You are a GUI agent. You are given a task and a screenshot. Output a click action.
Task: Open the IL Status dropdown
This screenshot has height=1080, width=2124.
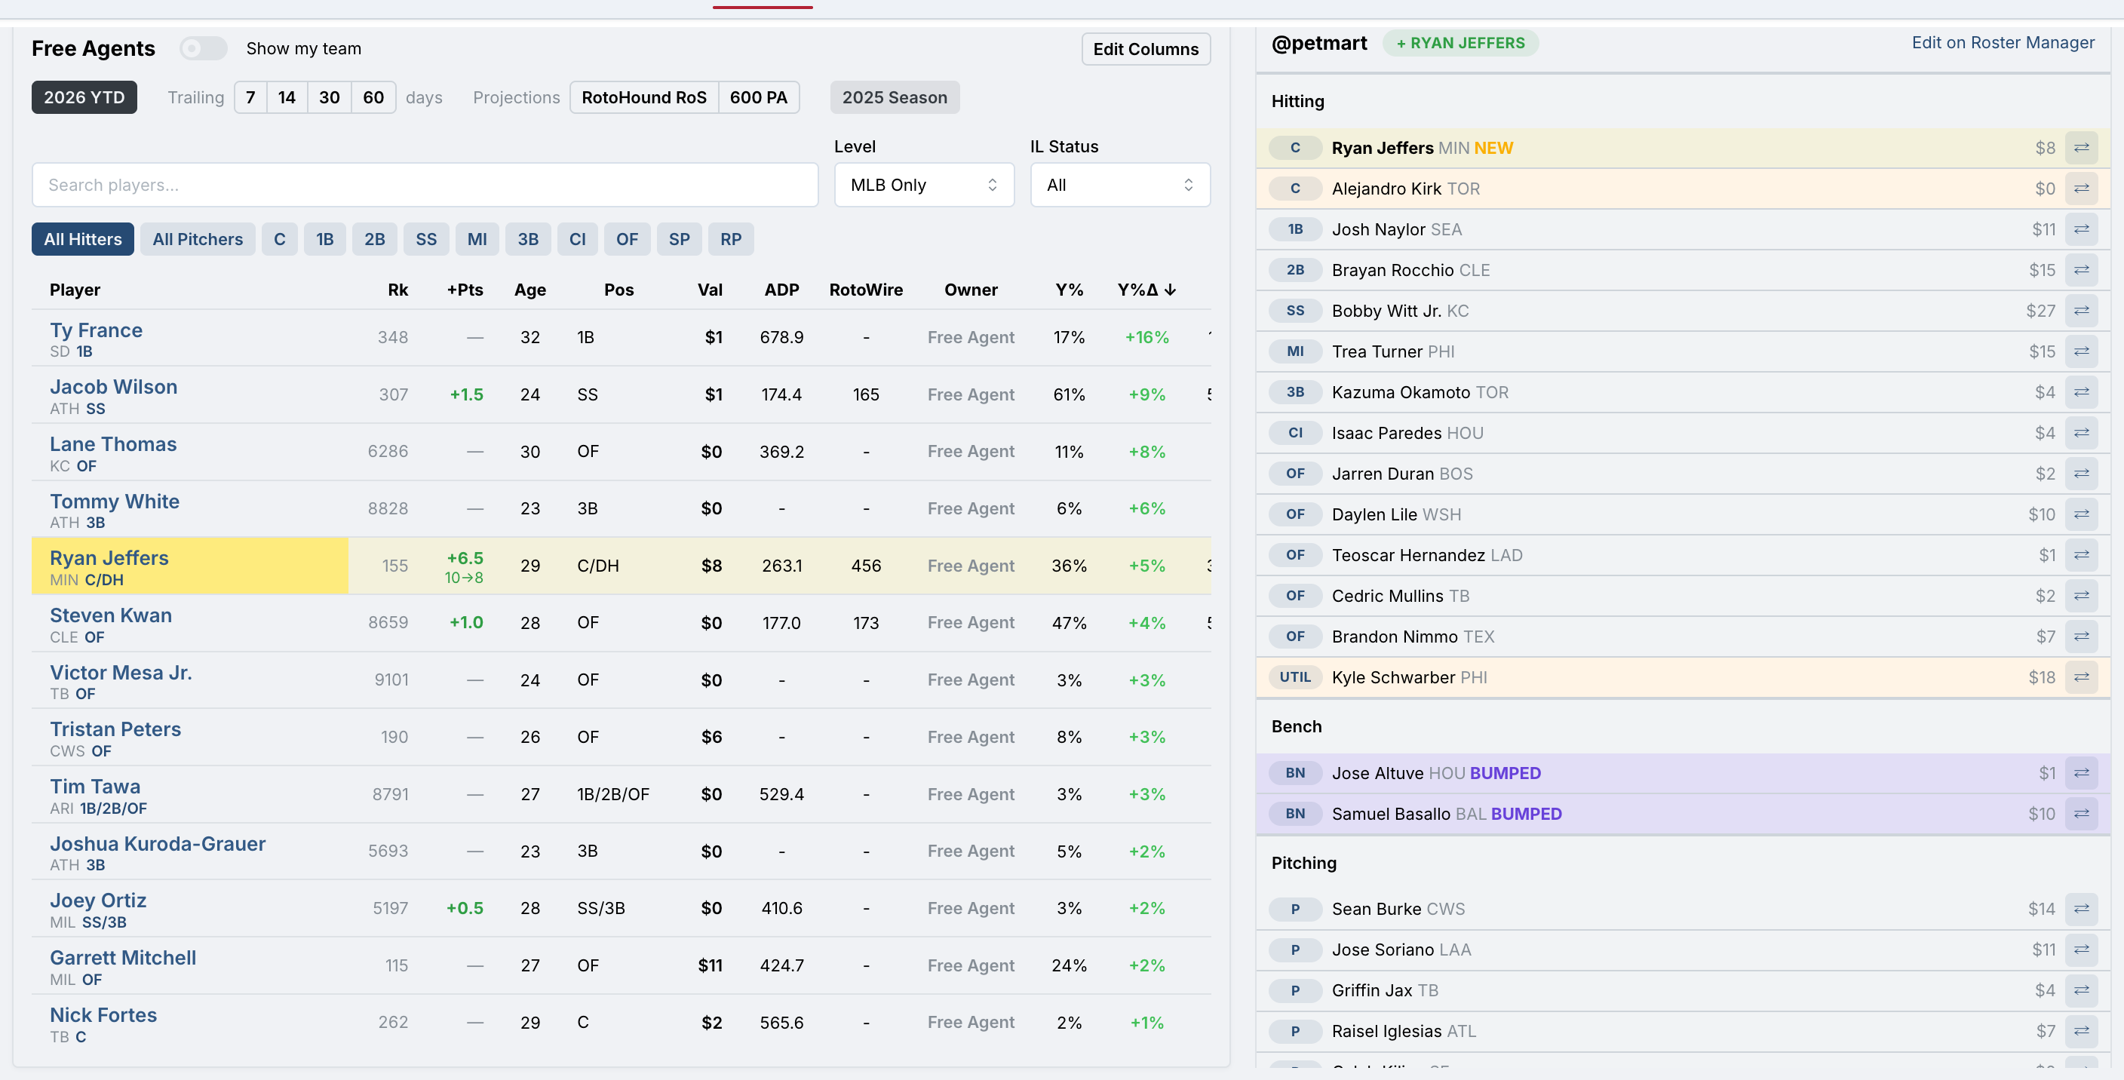pyautogui.click(x=1120, y=185)
